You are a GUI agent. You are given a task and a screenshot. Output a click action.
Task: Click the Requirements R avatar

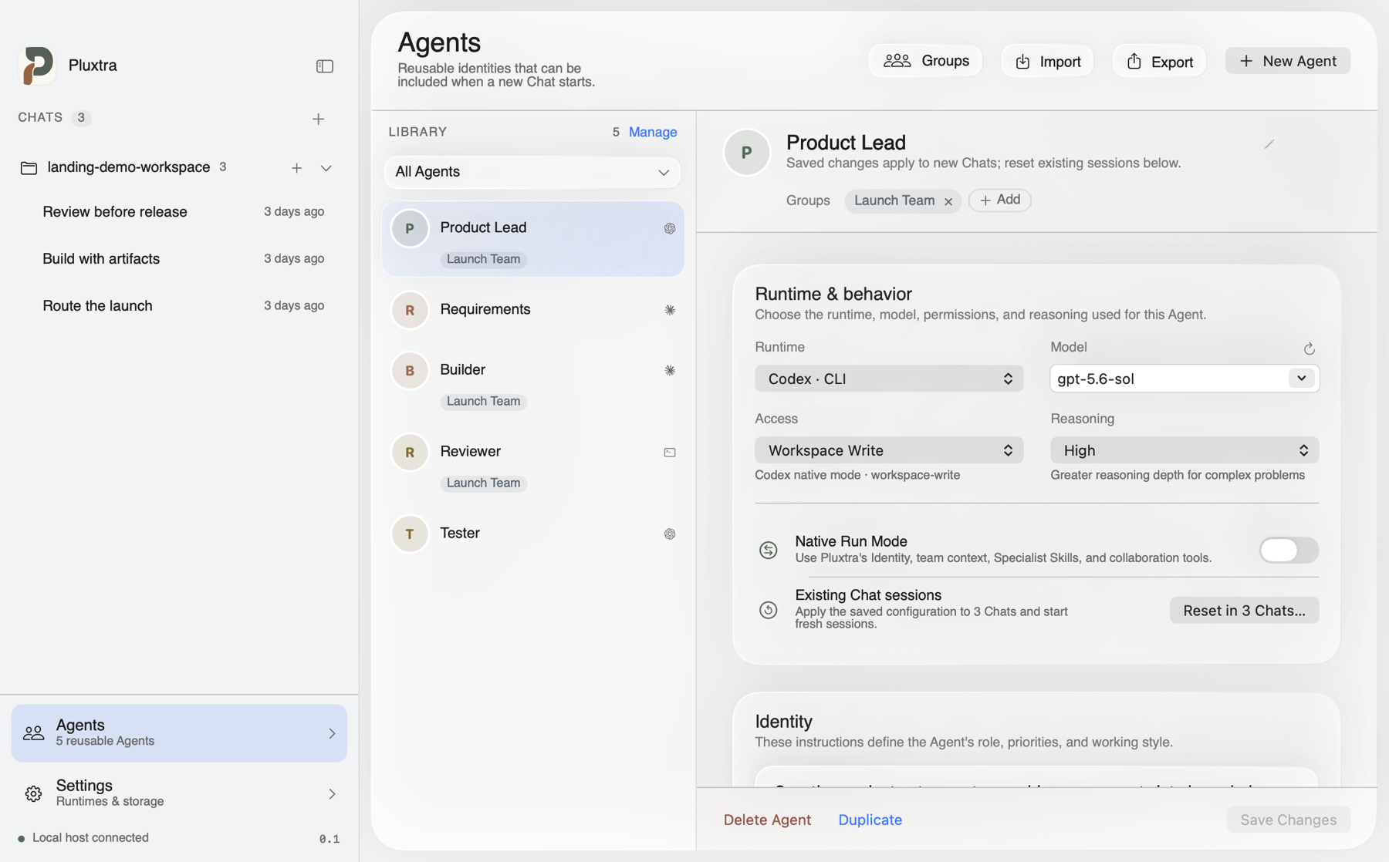410,310
